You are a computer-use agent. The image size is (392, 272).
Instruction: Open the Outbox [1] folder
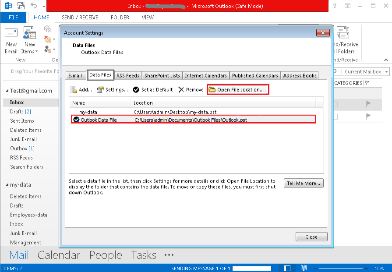click(x=22, y=148)
